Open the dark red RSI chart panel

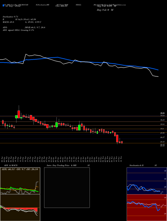tap(147, 208)
